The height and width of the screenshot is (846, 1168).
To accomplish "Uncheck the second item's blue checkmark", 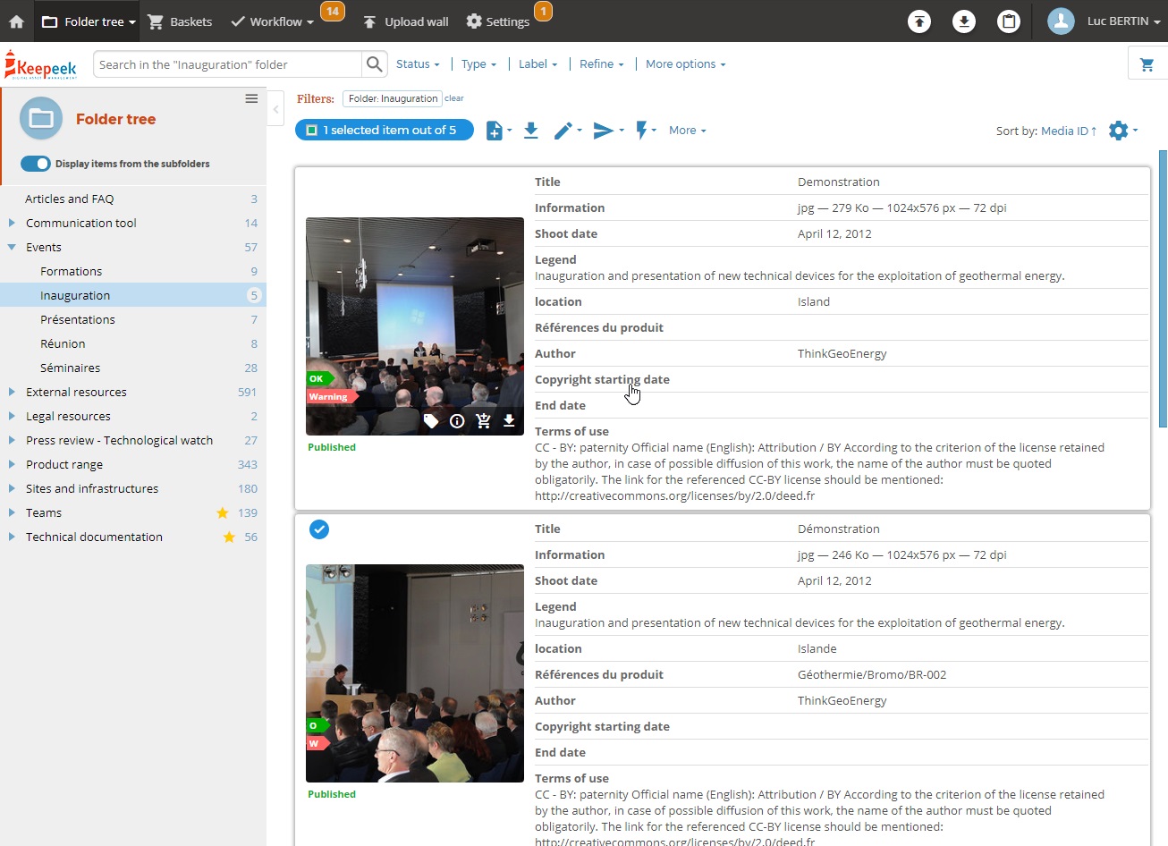I will tap(319, 529).
